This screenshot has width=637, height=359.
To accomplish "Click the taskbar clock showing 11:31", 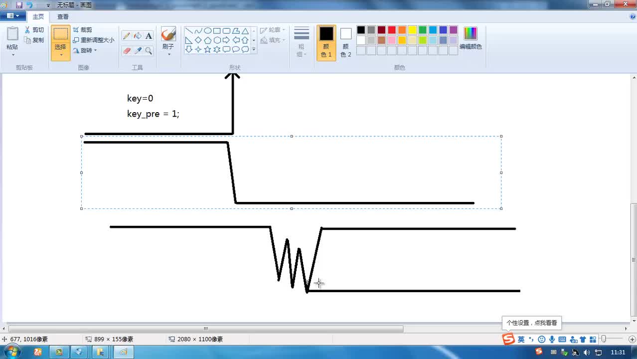I will pos(618,353).
